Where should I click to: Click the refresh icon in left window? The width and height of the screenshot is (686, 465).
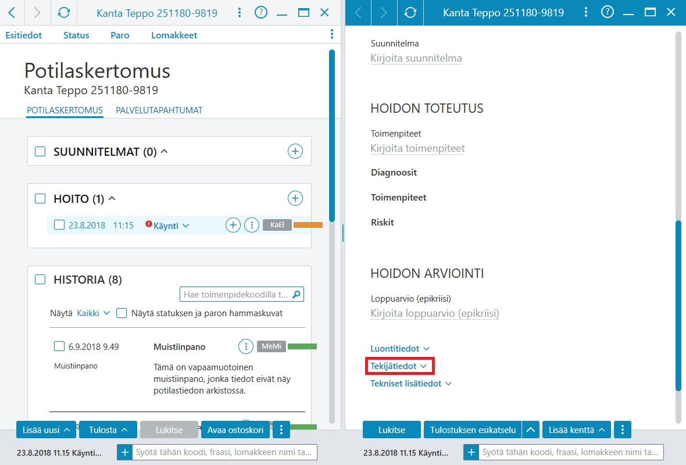tap(64, 13)
